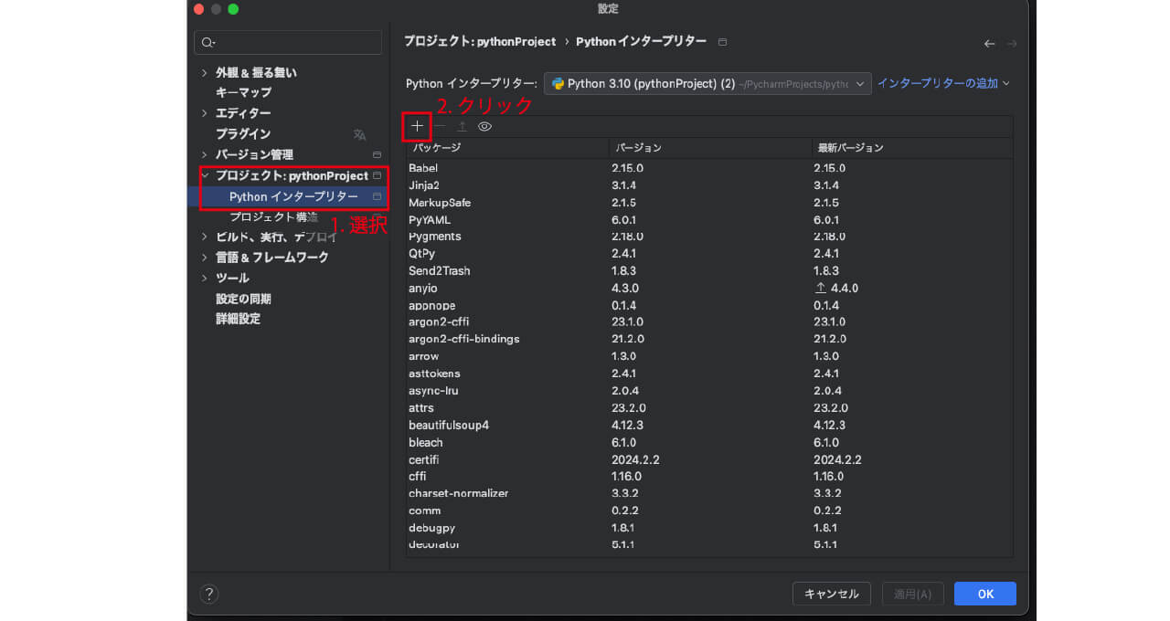
Task: Select Python インタープリター in sidebar
Action: (293, 196)
